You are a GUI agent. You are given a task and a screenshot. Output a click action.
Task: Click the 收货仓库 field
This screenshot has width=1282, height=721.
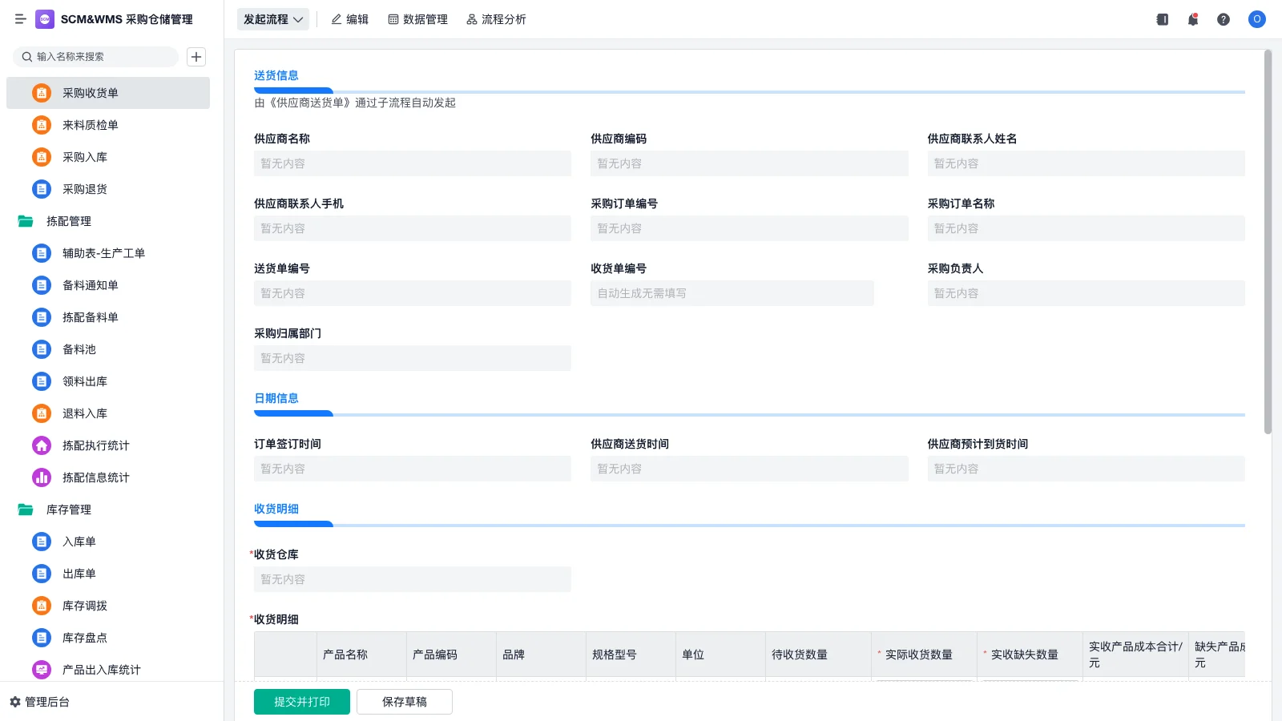click(x=413, y=579)
